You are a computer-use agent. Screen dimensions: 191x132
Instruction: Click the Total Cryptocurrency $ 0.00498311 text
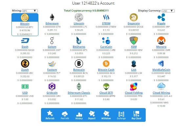(x=86, y=11)
